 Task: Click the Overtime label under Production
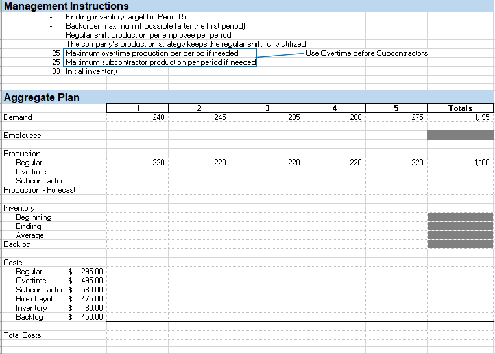31,172
